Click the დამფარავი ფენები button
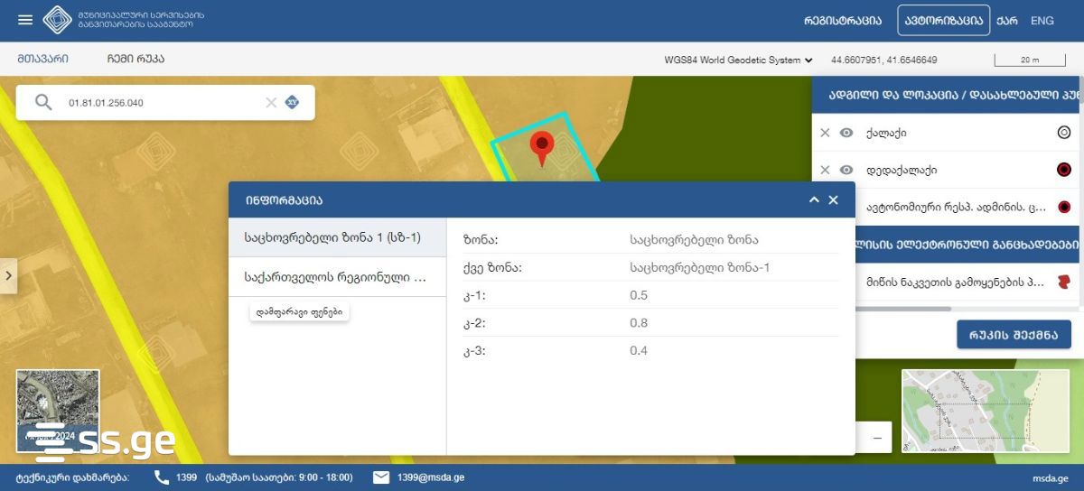Screen dimensions: 1084x491 click(x=299, y=312)
